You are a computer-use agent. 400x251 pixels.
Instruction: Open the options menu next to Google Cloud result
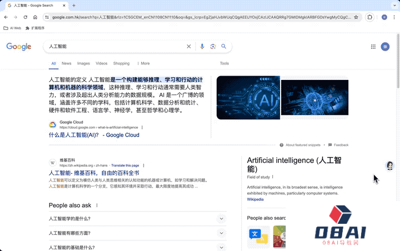point(142,127)
